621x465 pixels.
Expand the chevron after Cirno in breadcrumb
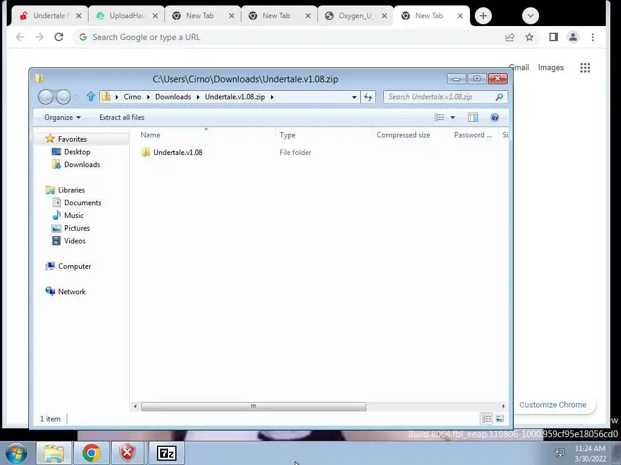point(148,97)
